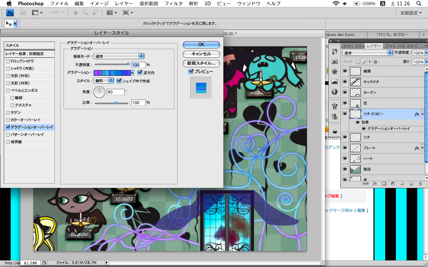Image resolution: width=428 pixels, height=267 pixels.
Task: Enable the 光彩 (外側) checkbox
Action: [8, 76]
